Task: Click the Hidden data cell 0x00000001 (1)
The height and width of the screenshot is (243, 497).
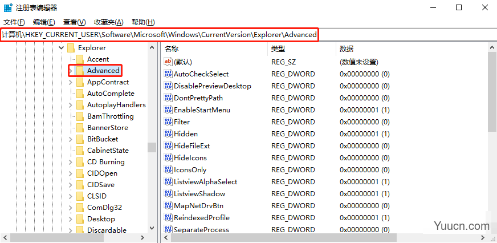Action: tap(365, 134)
